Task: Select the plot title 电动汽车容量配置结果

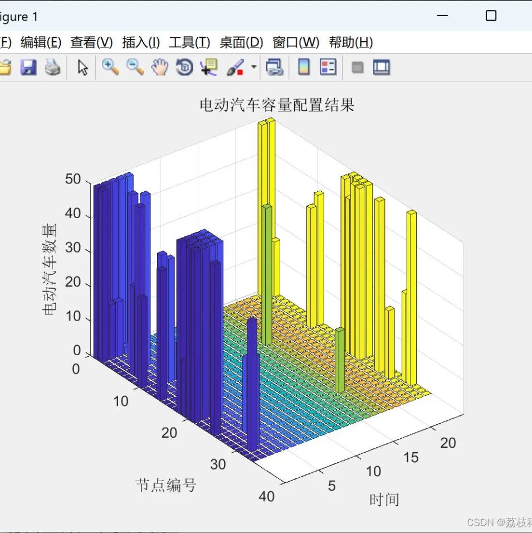Action: [277, 105]
